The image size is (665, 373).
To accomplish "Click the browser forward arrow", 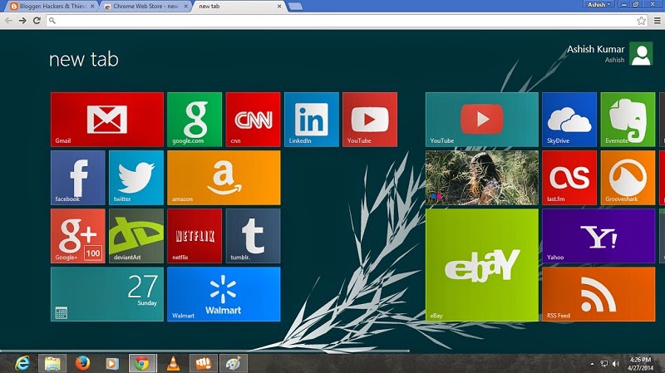I will coord(22,20).
